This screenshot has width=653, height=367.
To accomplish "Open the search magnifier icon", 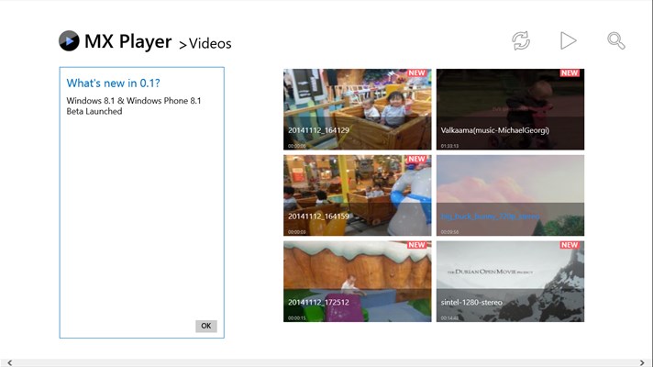I will 616,40.
